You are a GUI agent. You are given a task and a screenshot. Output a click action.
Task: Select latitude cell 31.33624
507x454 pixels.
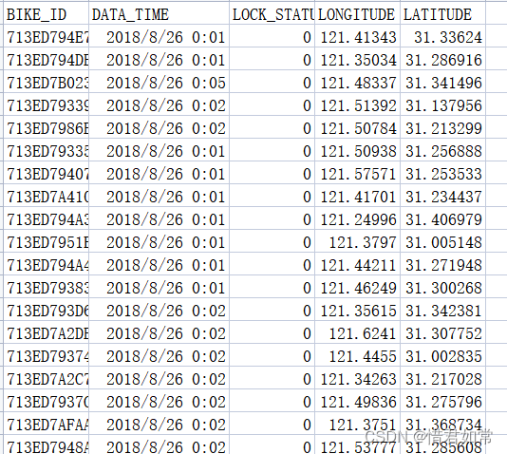[x=443, y=36]
